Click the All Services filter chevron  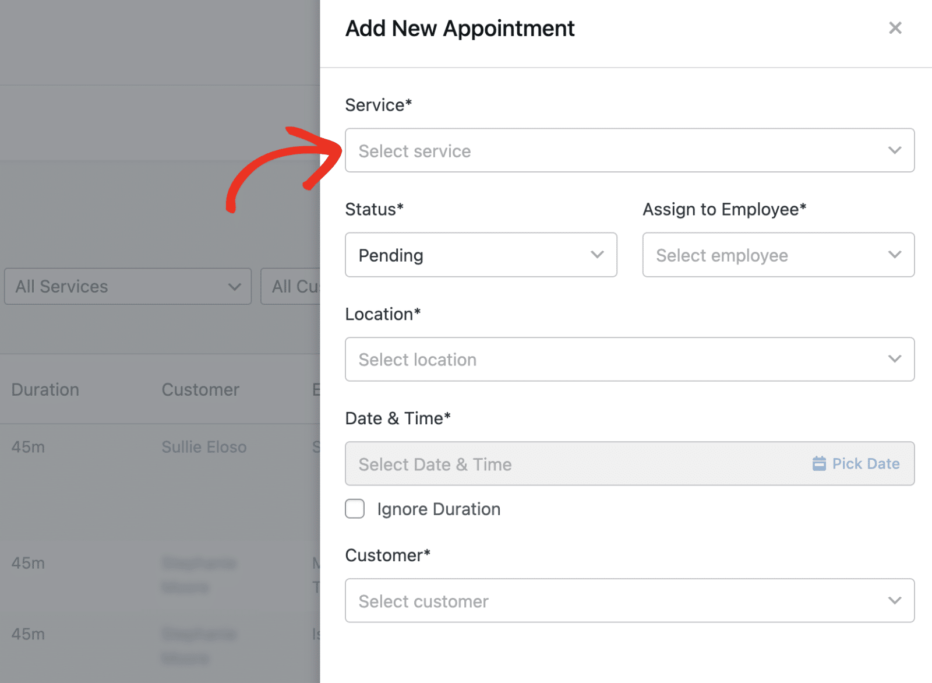235,287
